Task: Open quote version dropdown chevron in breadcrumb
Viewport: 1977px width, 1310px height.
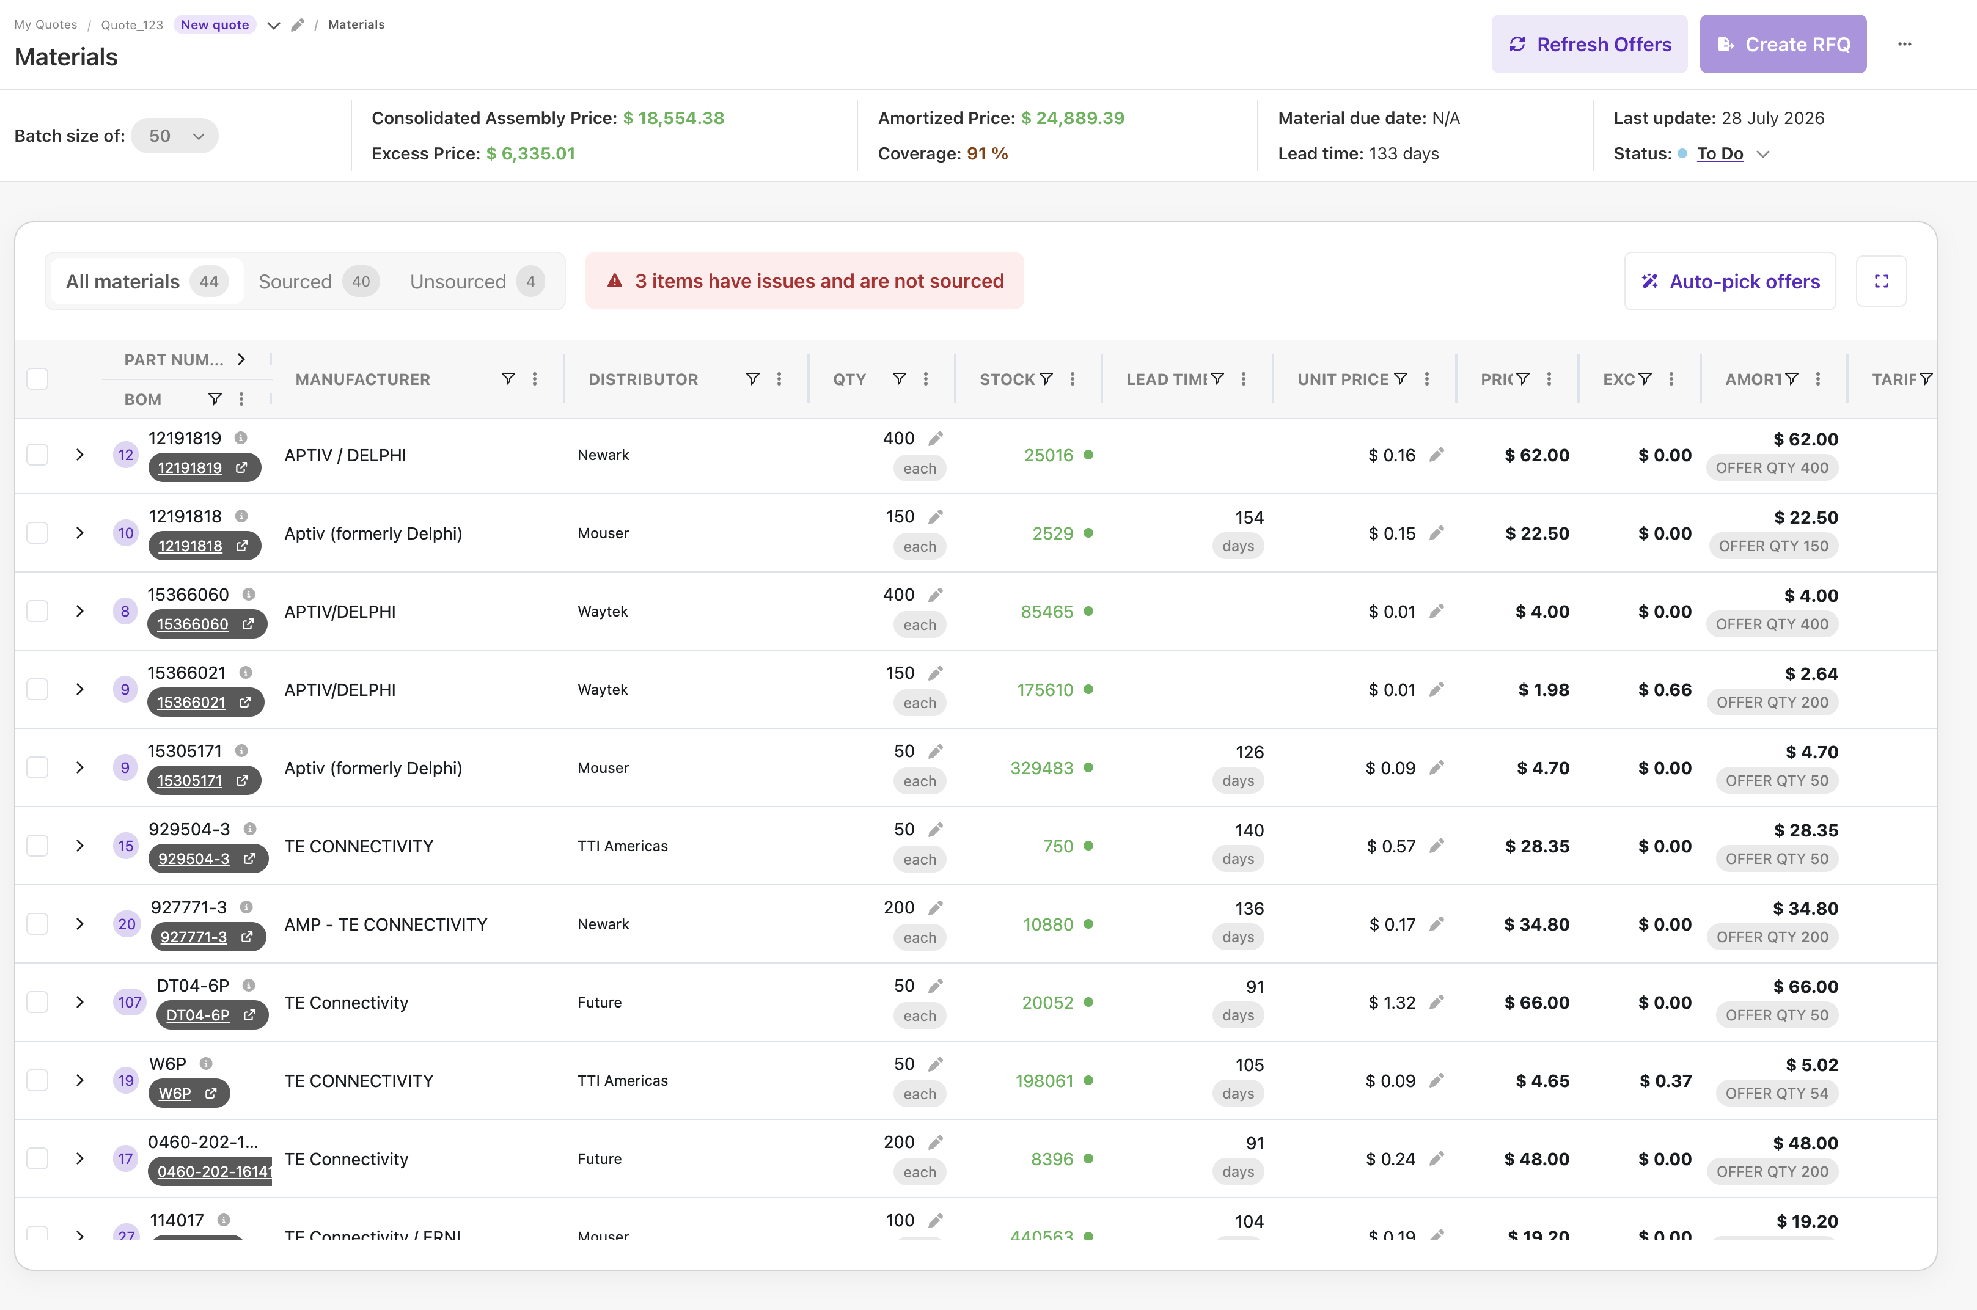Action: point(273,25)
